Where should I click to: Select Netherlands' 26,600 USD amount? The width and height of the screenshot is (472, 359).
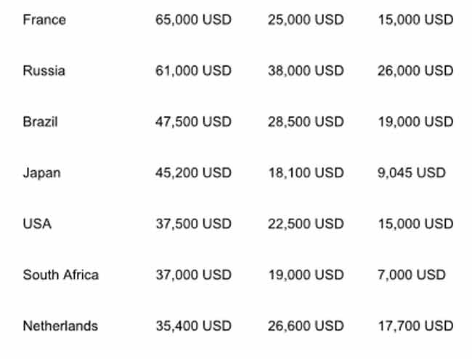click(306, 326)
